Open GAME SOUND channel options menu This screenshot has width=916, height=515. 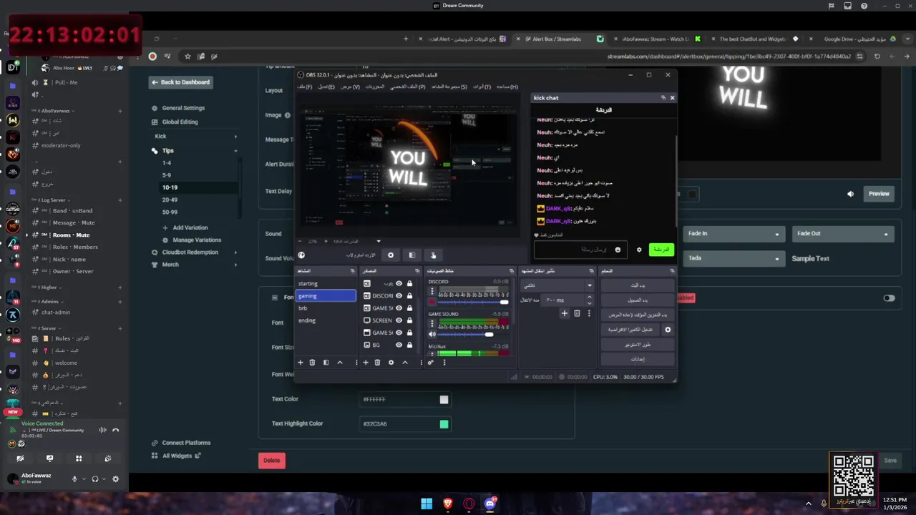point(432,323)
